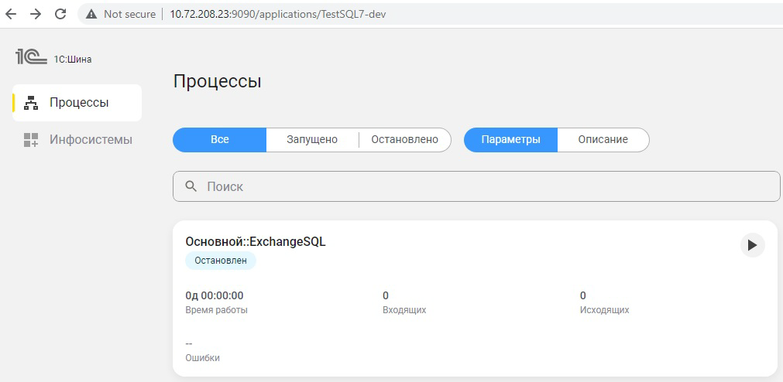Image resolution: width=783 pixels, height=382 pixels.
Task: Filter processes by Запущено
Action: pos(312,140)
